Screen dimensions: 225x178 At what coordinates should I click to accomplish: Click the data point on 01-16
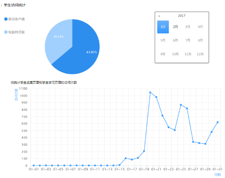(126, 158)
